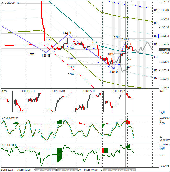Click the EURGBP,H1 mini chart
The image size is (170, 172).
(118, 102)
